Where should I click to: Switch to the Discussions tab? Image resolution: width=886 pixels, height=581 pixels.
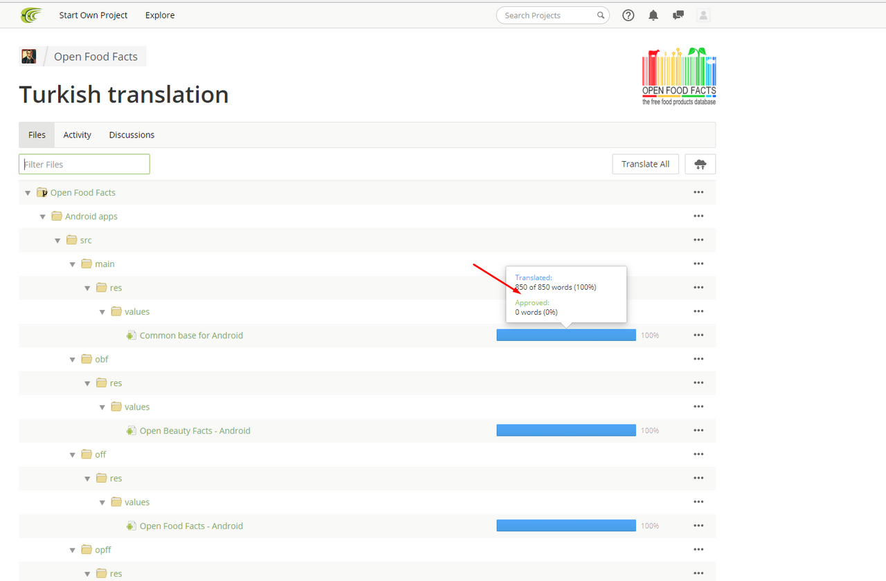tap(132, 135)
